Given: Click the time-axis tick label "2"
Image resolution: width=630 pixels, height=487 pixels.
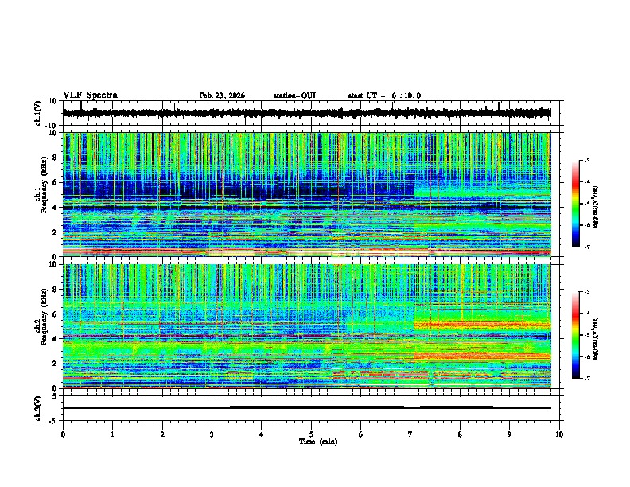Looking at the screenshot, I should [x=162, y=434].
